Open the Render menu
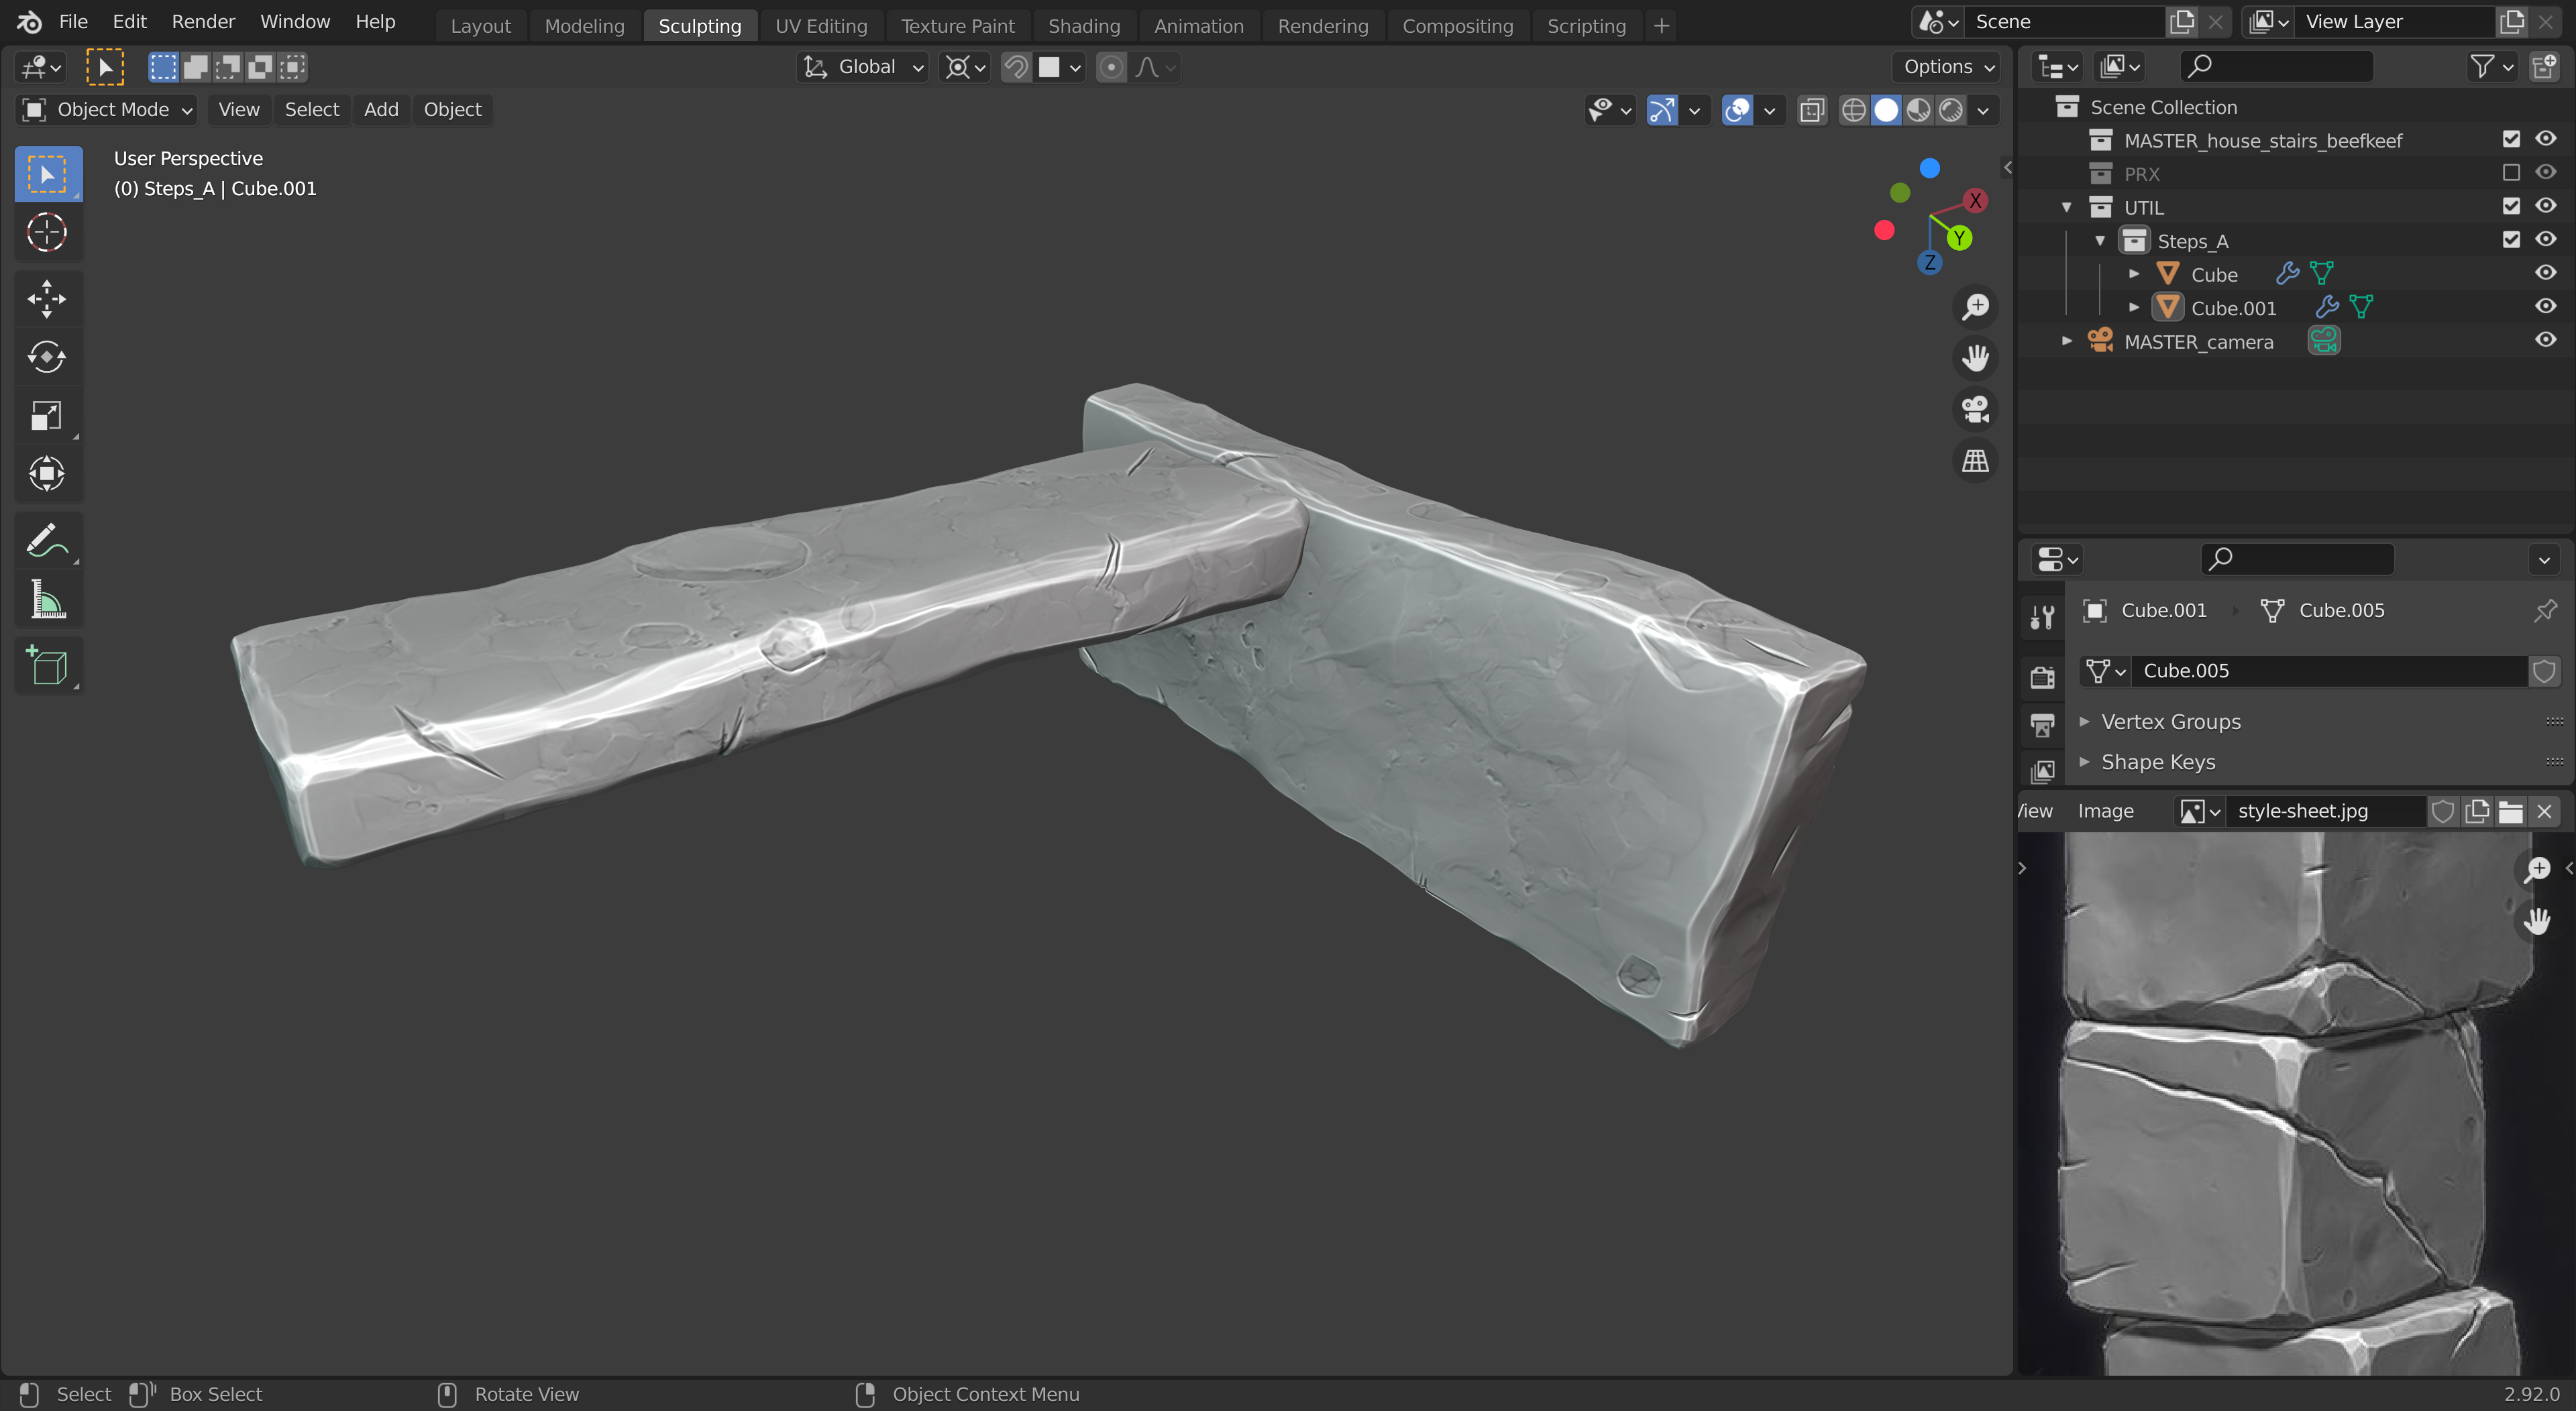 pos(203,22)
